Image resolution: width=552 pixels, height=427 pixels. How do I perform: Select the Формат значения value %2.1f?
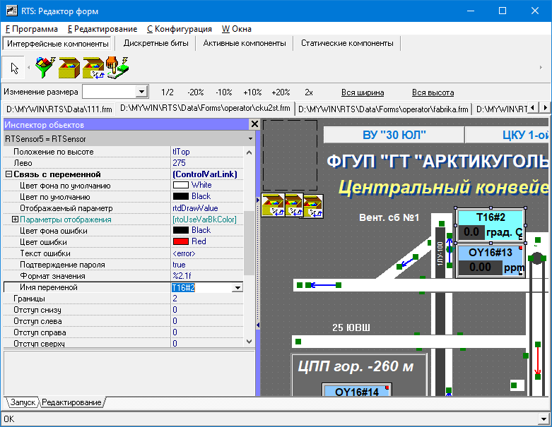tap(207, 275)
